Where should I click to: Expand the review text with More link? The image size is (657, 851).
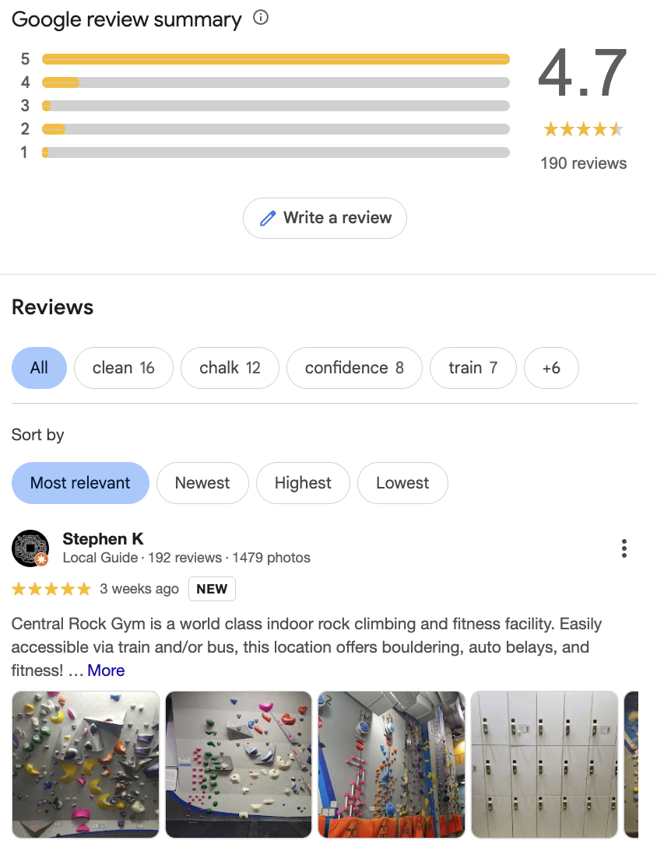coord(106,671)
